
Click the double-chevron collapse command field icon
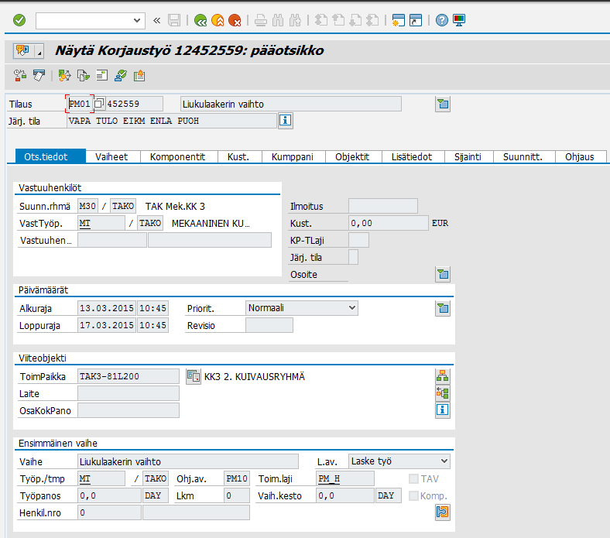[x=157, y=20]
